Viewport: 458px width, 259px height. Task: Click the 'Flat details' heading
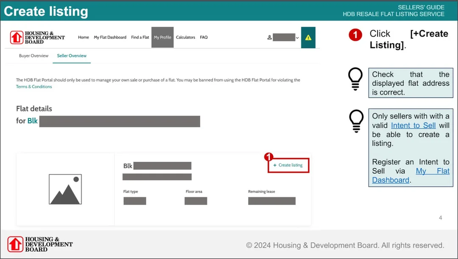click(x=34, y=109)
